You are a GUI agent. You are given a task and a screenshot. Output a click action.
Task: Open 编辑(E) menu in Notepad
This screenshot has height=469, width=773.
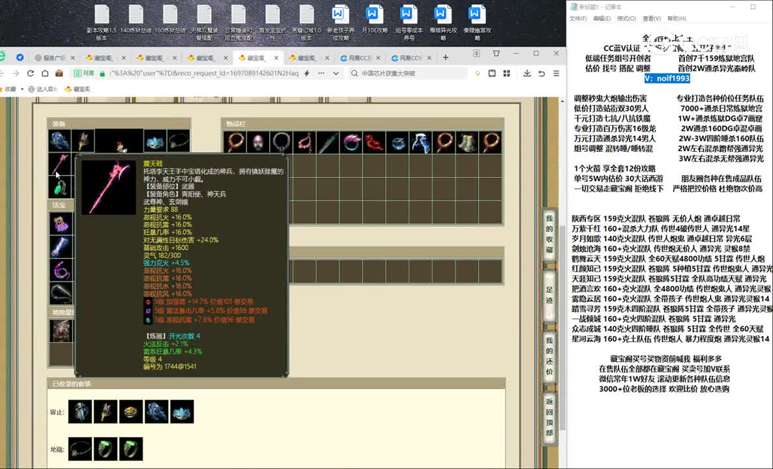(602, 19)
